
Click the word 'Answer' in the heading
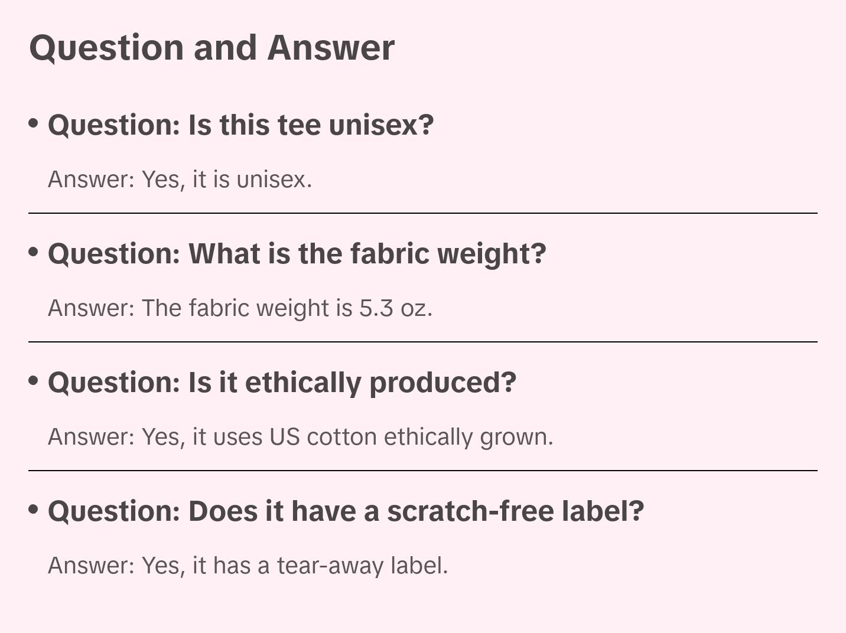(331, 48)
